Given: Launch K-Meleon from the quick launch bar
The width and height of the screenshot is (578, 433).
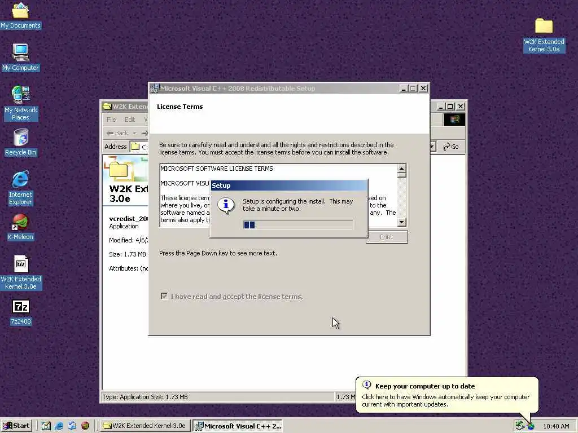Looking at the screenshot, I should [x=85, y=426].
